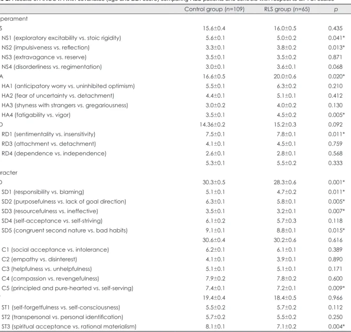Click the p-value '0.007*' in SD3 row

tap(336, 211)
